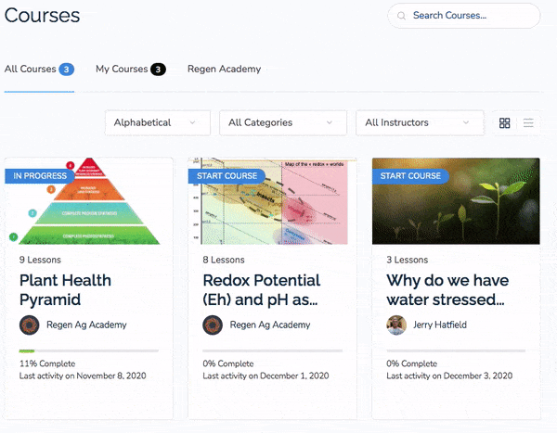Switch to grid view layout
The height and width of the screenshot is (433, 557).
(x=504, y=122)
